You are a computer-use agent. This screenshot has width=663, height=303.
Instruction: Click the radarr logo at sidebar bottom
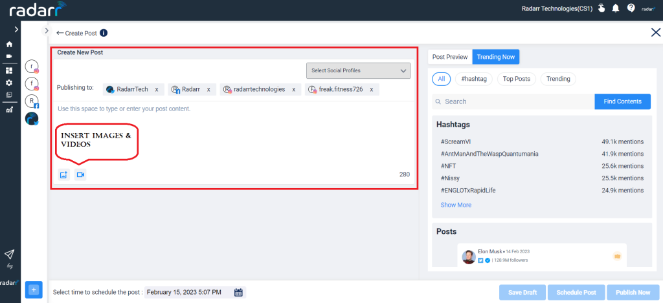[9, 282]
